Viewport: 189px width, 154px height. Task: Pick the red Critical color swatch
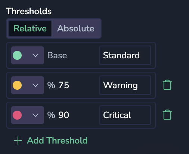[17, 115]
